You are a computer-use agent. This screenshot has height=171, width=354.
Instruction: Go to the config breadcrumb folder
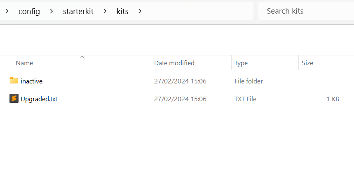[29, 11]
